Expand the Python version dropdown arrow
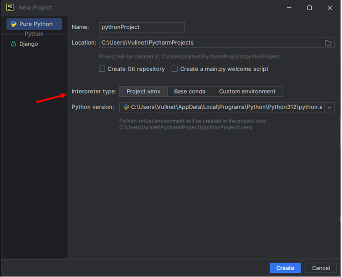Screen dimensions: 342x277 329,107
